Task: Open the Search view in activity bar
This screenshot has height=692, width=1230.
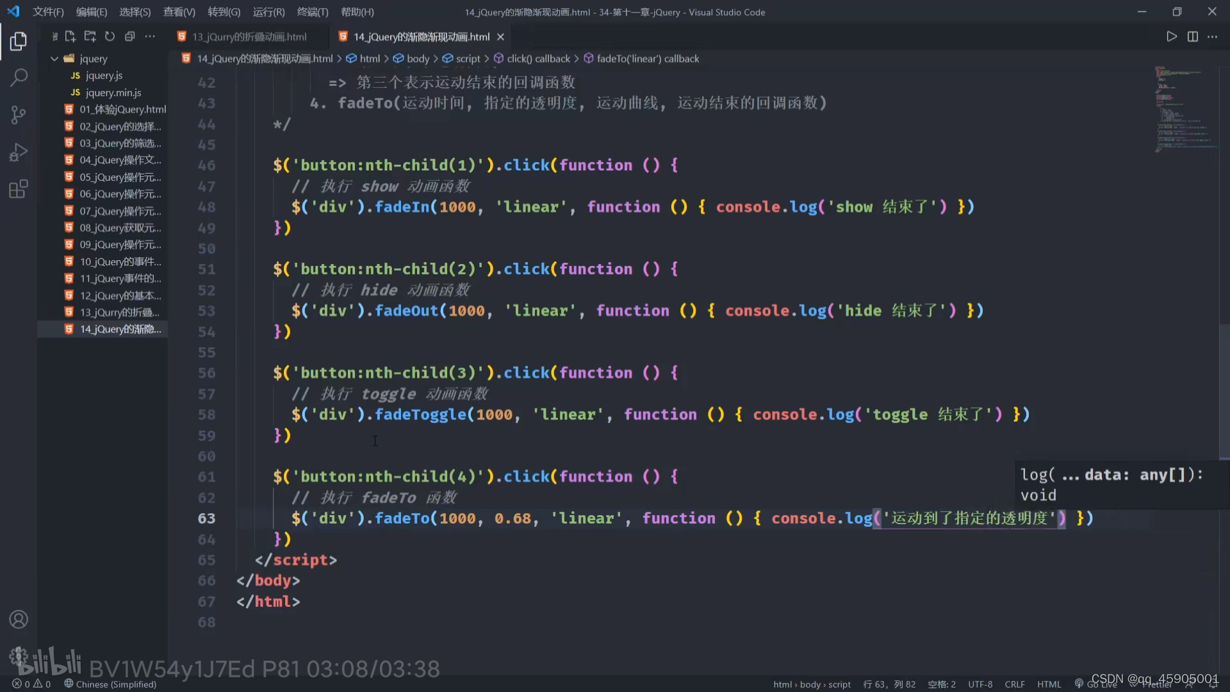Action: [19, 78]
